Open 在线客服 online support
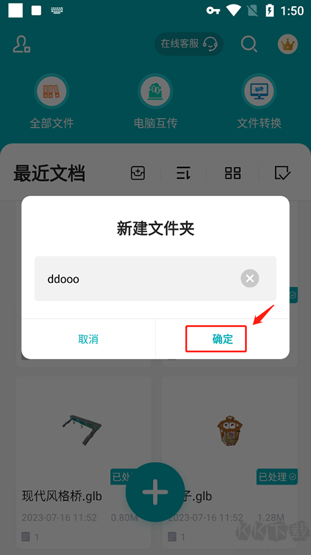The image size is (311, 555). point(189,44)
